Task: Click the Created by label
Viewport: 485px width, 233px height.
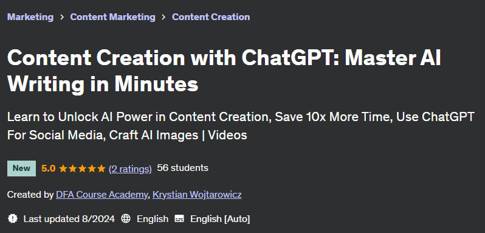Action: pos(30,195)
